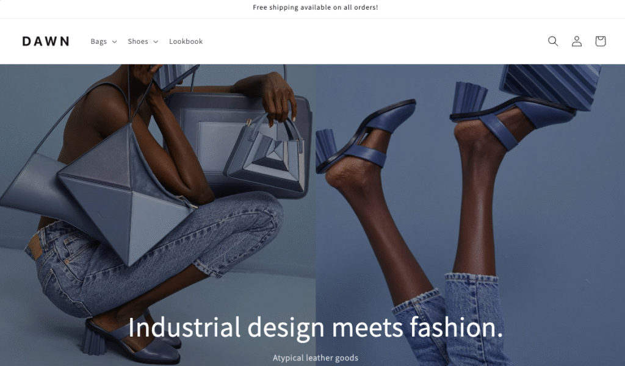Open the Bags menu label
625x366 pixels.
pyautogui.click(x=98, y=41)
